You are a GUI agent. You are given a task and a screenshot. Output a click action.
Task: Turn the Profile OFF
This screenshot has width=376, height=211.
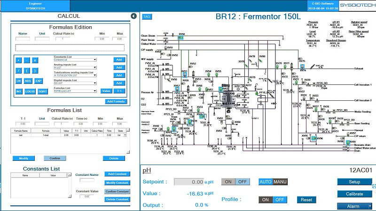(x=280, y=200)
